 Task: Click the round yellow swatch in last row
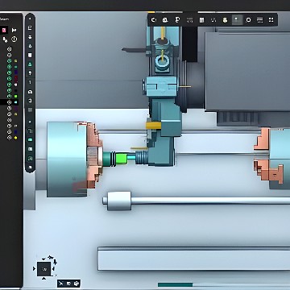click(x=16, y=138)
